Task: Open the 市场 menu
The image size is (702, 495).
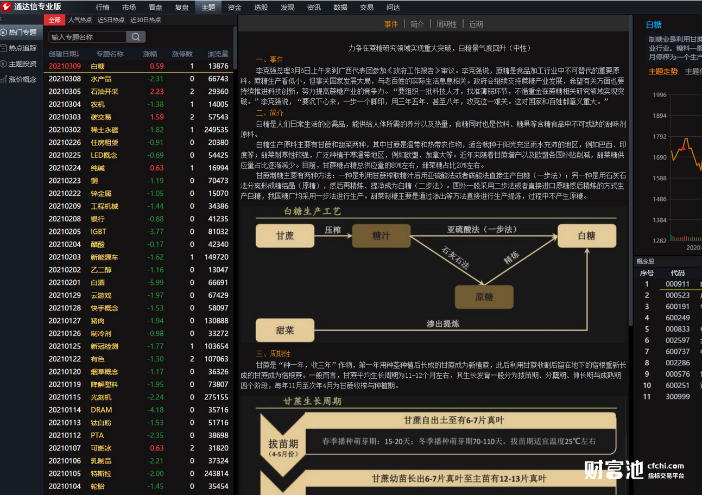Action: (x=129, y=8)
